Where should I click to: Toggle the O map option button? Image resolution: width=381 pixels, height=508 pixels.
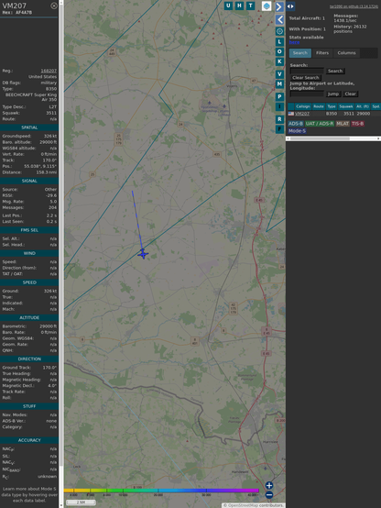click(x=279, y=51)
